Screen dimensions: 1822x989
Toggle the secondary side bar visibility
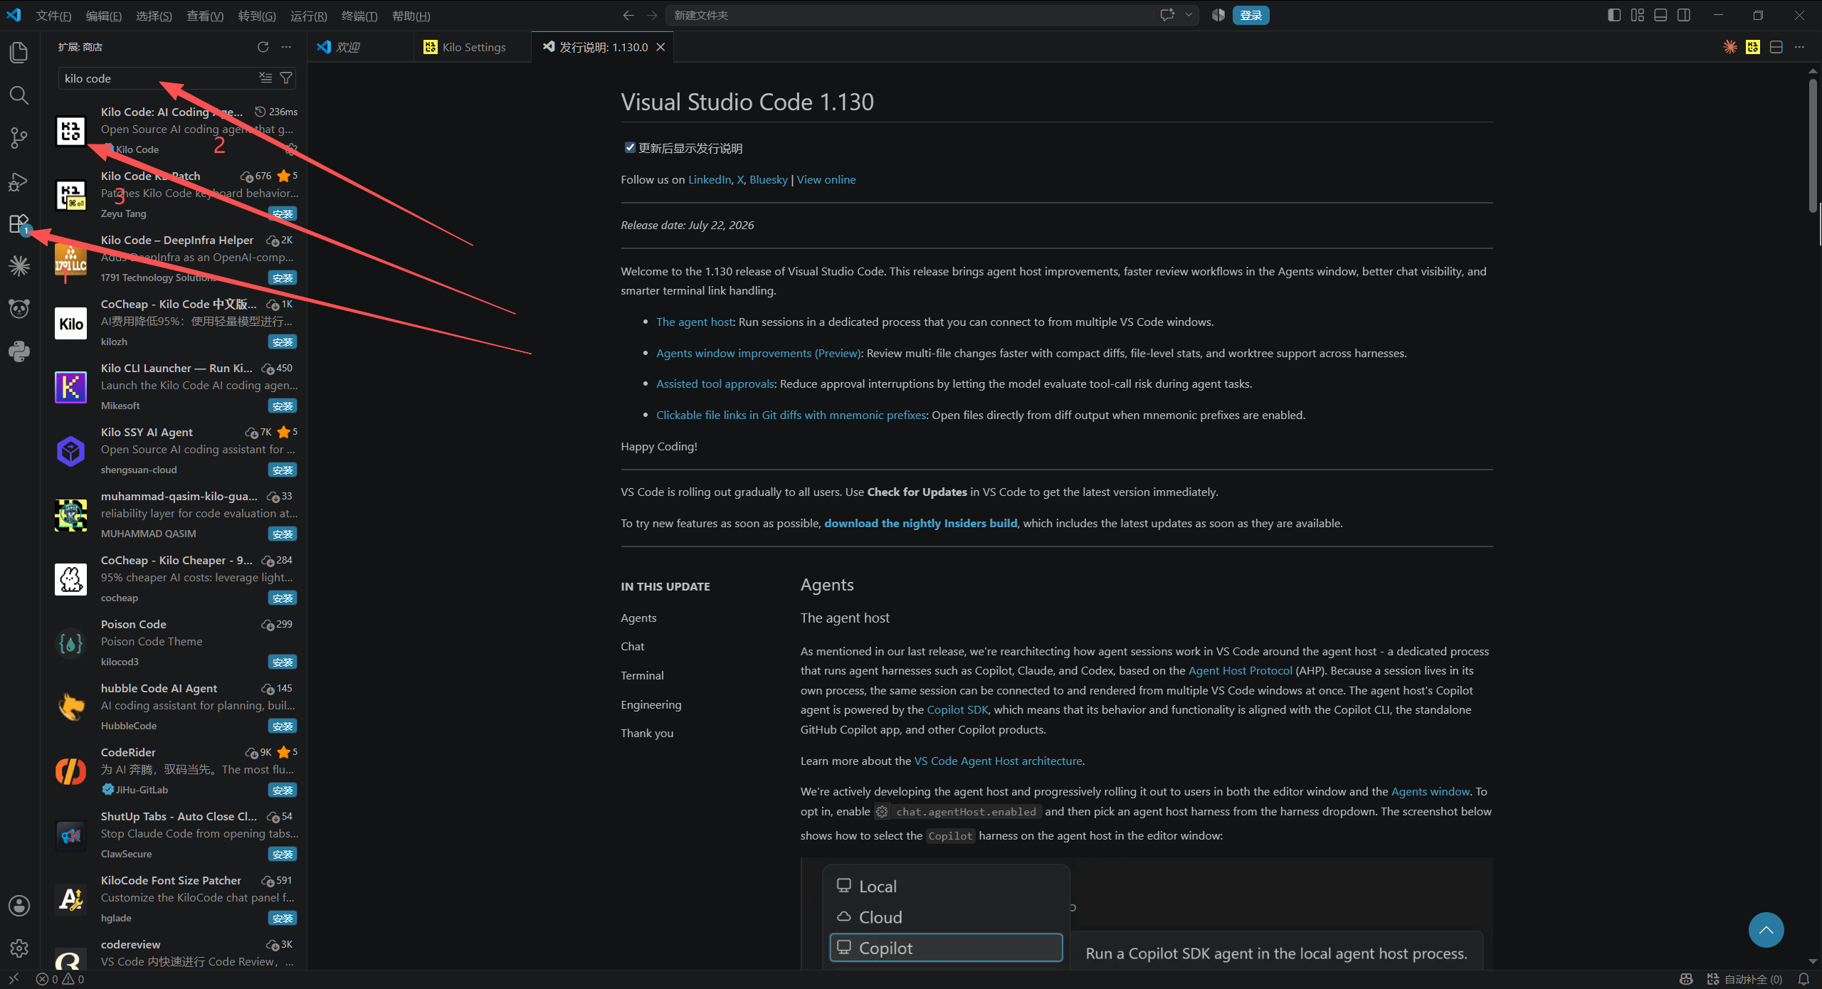[1684, 15]
